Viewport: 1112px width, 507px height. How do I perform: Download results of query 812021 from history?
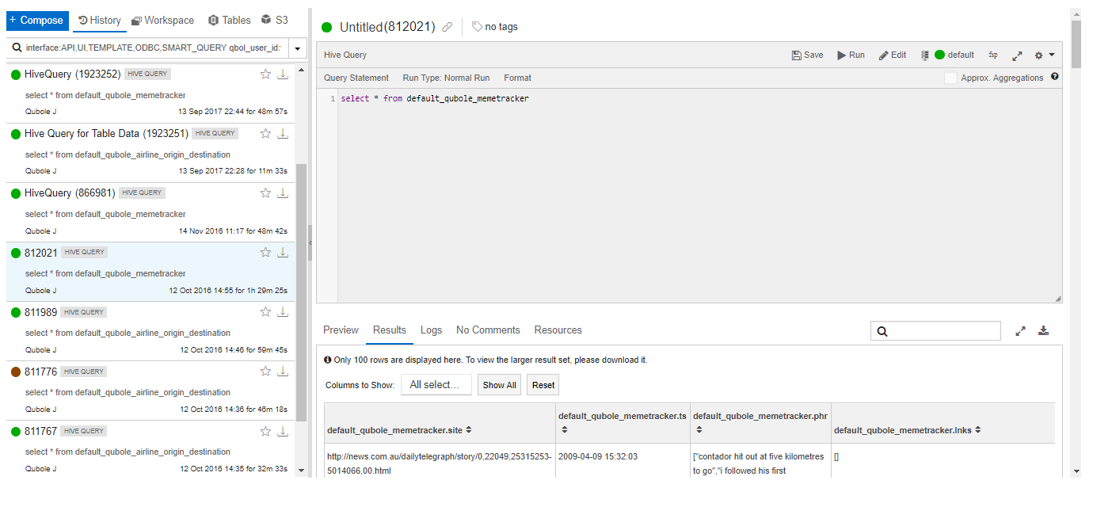[283, 252]
